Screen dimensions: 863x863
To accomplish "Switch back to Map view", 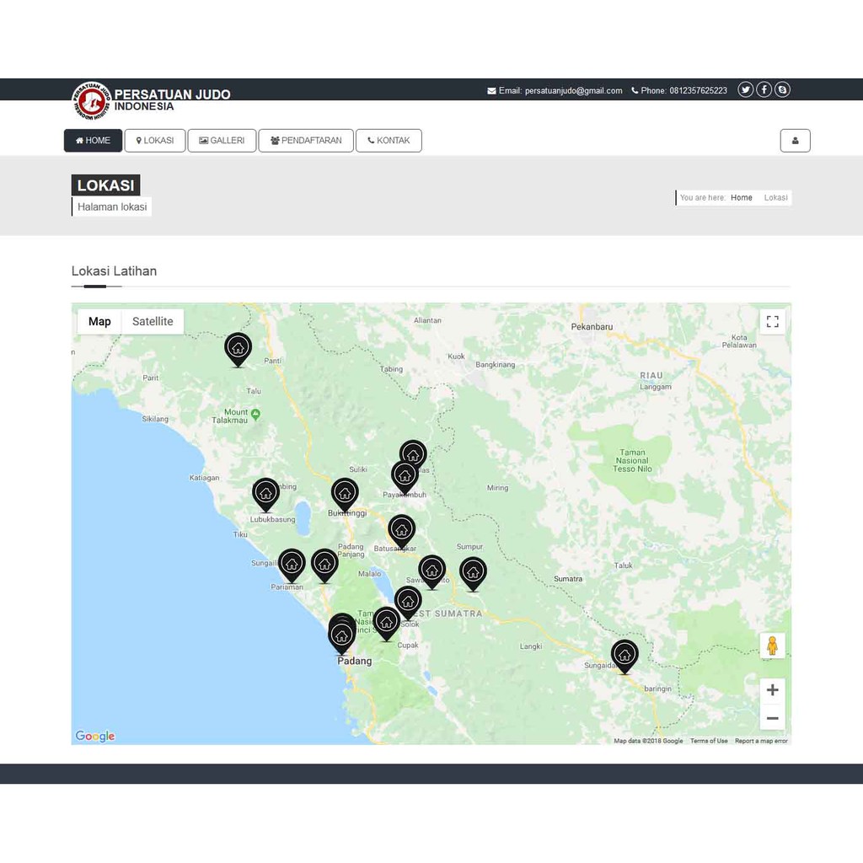I will pos(99,321).
